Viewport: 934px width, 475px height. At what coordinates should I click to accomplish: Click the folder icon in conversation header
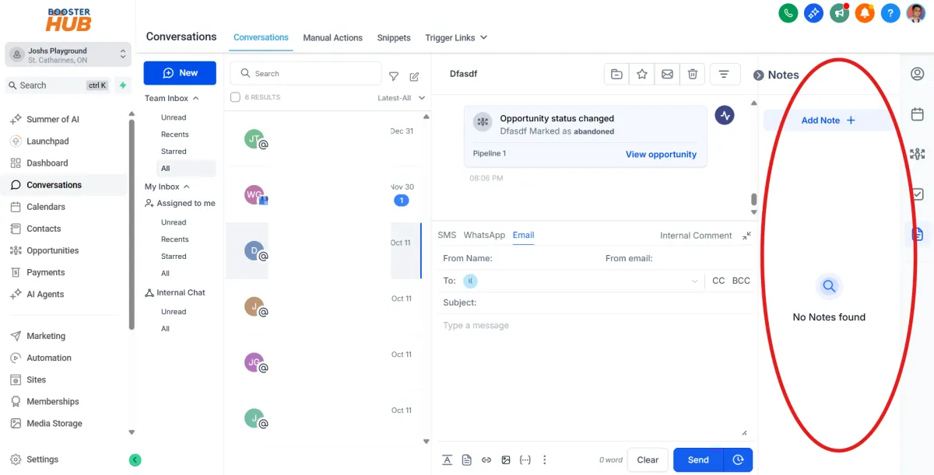tap(616, 74)
